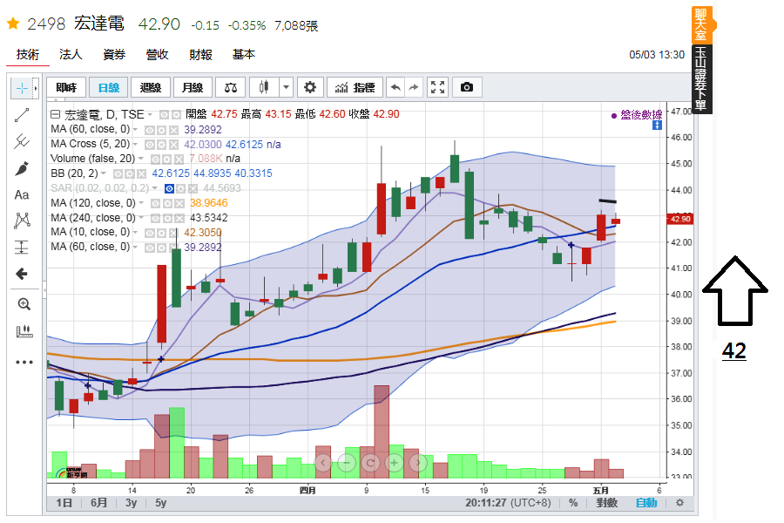Click the favorite star next to 2498

pos(13,23)
